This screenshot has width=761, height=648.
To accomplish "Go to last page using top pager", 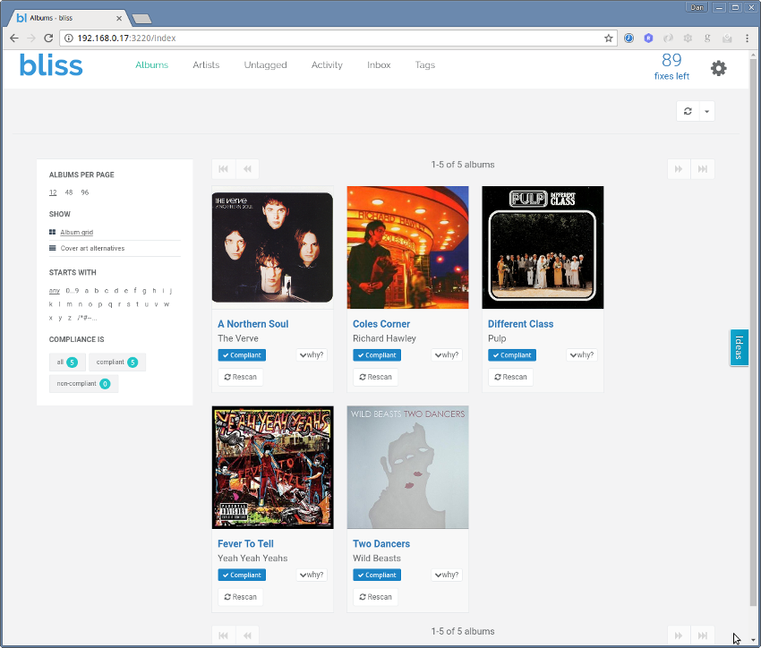I will point(702,169).
